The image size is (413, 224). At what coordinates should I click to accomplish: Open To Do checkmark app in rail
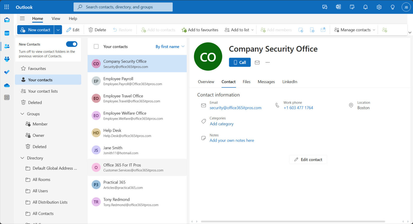coord(7,72)
